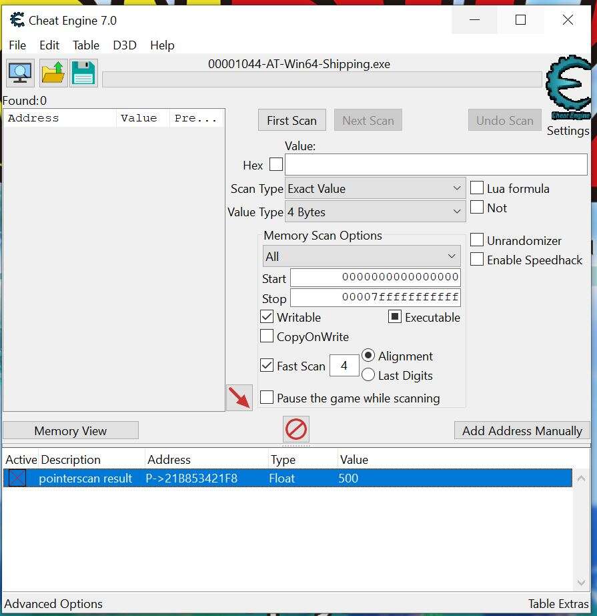Open the Value Type 4 Bytes dropdown
The image size is (597, 616).
tap(375, 212)
